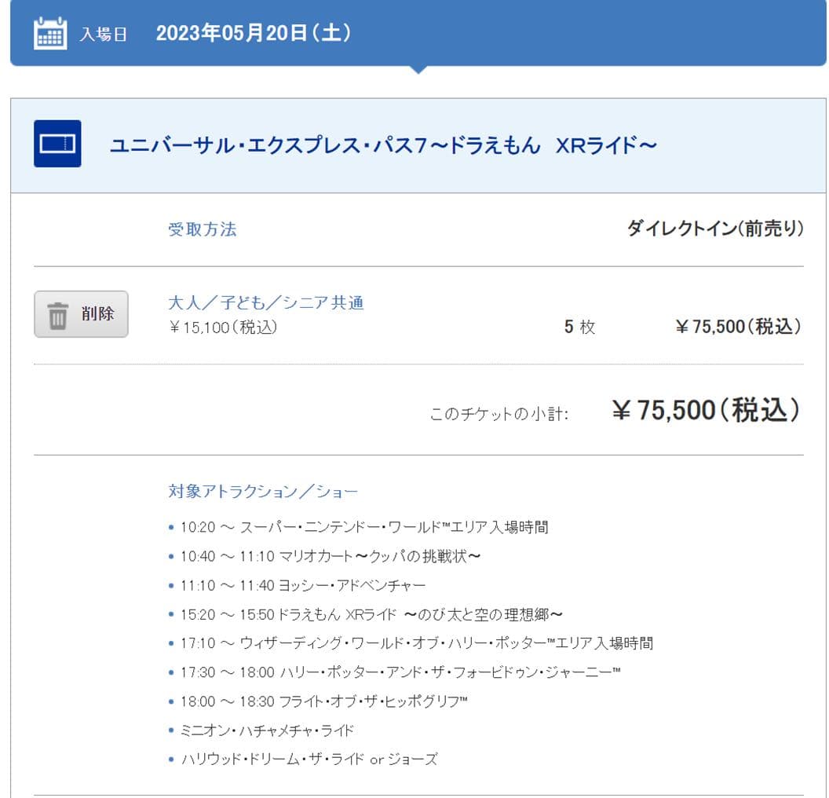Click the 17:30 フォービドゥン・ジャーニー row

coord(395,672)
